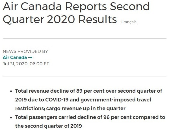Click the divider line below the date
169x130 pixels.
click(x=84, y=77)
